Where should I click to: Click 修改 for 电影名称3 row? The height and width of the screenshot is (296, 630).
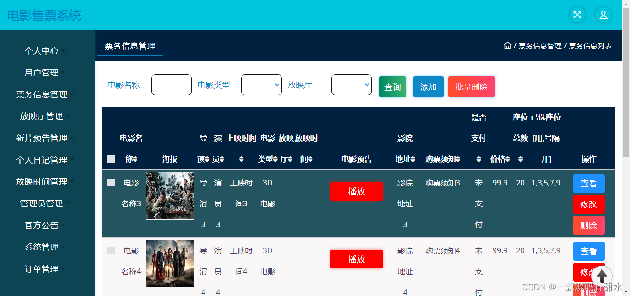pos(589,204)
